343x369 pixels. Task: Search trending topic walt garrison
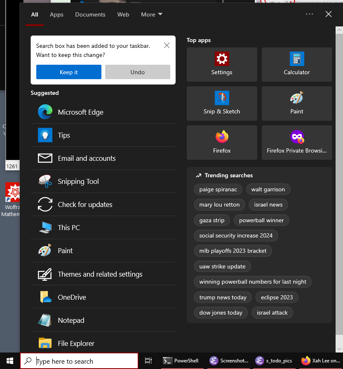[268, 189]
